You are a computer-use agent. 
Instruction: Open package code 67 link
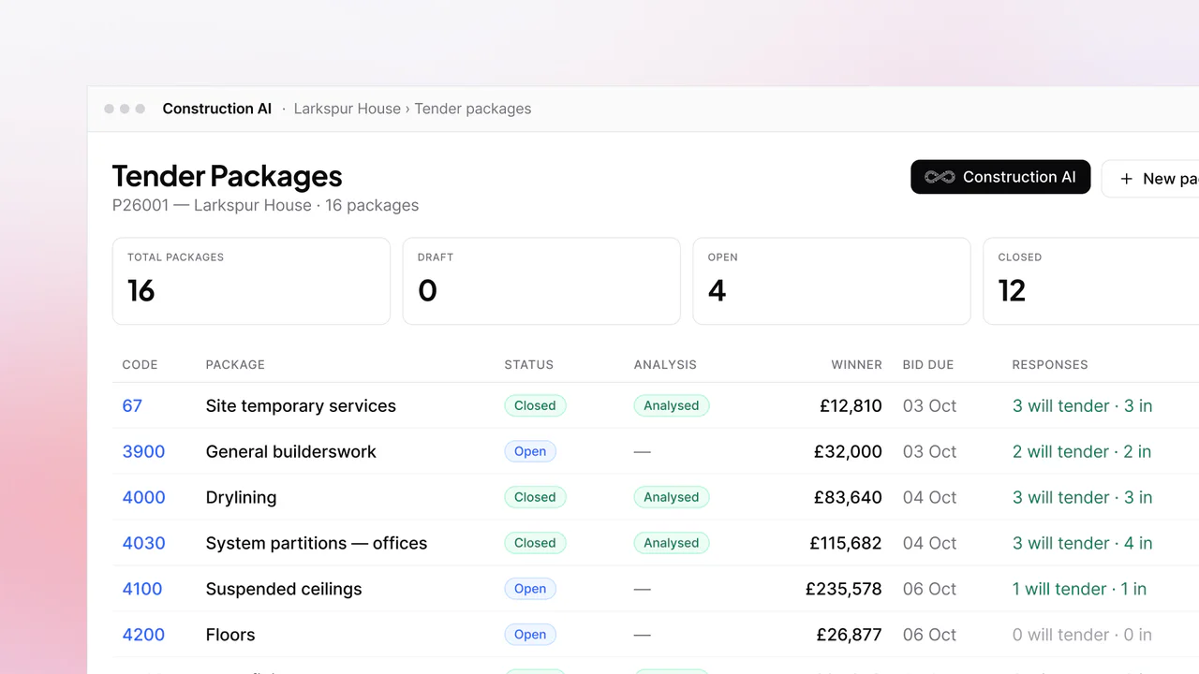tap(132, 405)
